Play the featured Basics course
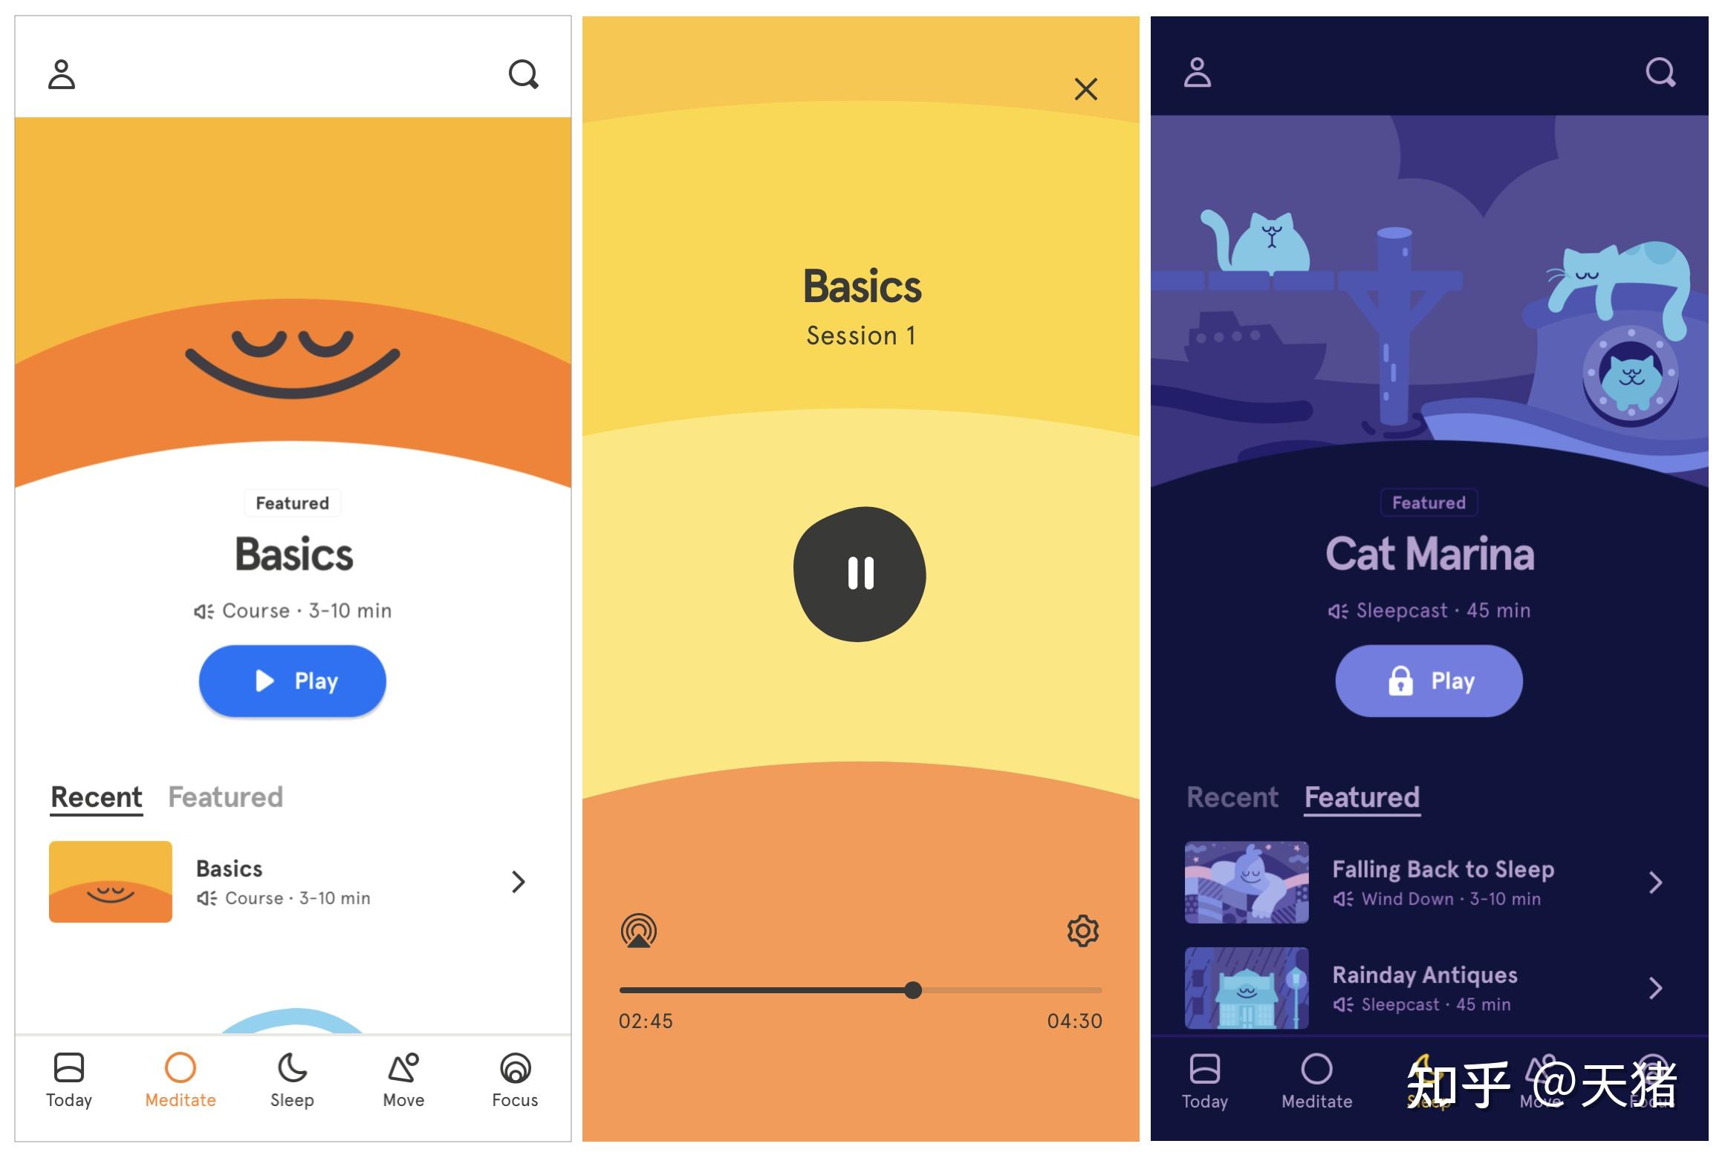The width and height of the screenshot is (1725, 1158). coord(291,681)
